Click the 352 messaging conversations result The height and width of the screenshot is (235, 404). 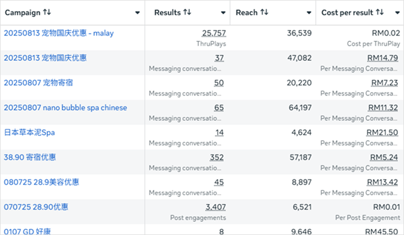pyautogui.click(x=217, y=157)
